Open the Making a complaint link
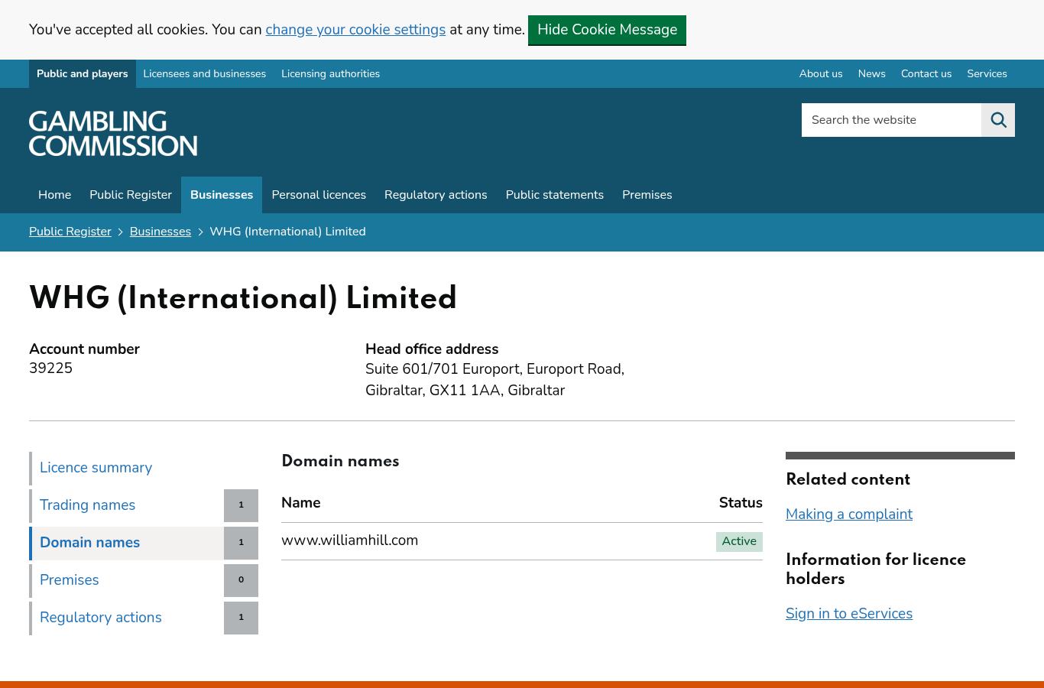The image size is (1044, 688). pyautogui.click(x=849, y=514)
